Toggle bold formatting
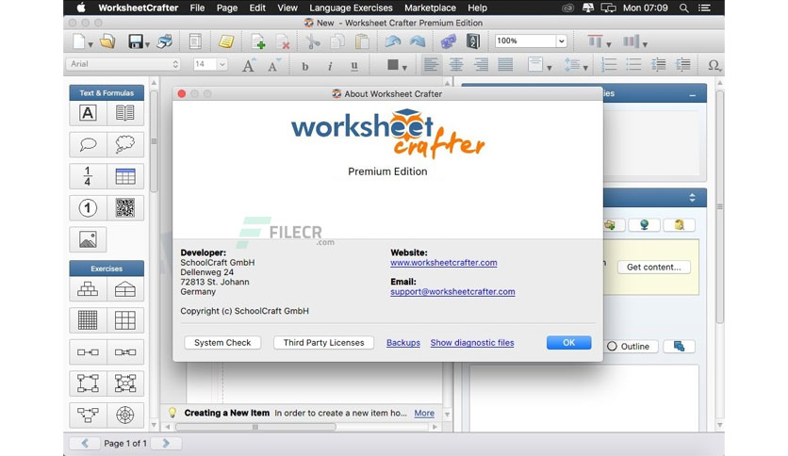Screen dimensions: 788x456 pyautogui.click(x=305, y=66)
